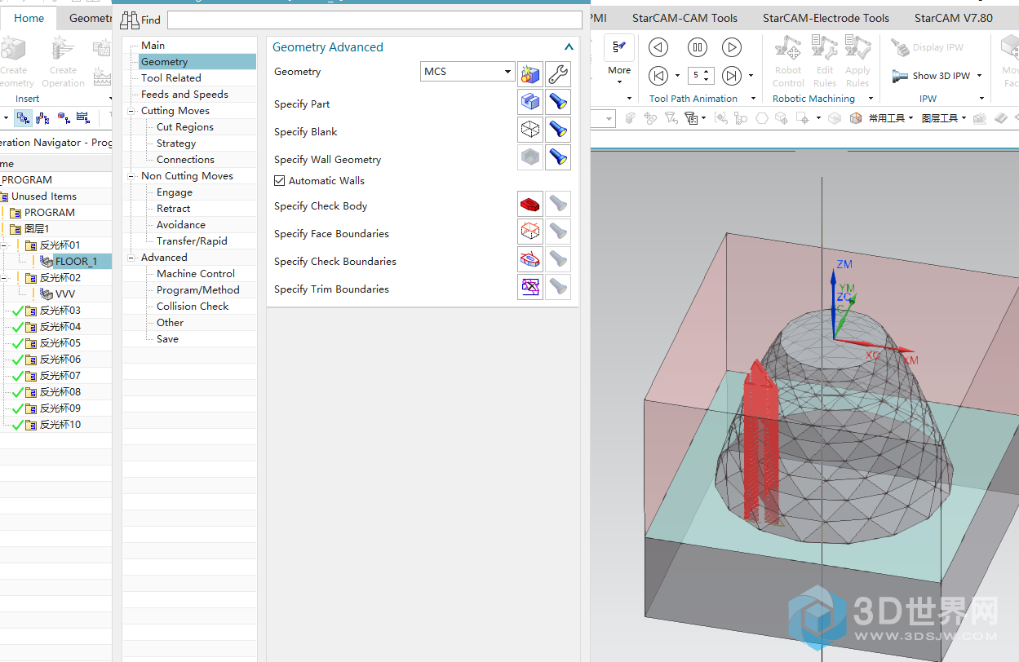Click Specify Trim Boundaries icon

tap(530, 287)
